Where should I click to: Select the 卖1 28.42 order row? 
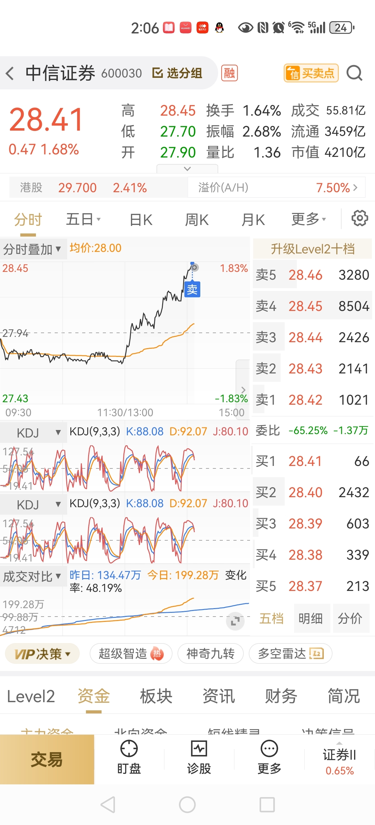tap(312, 400)
